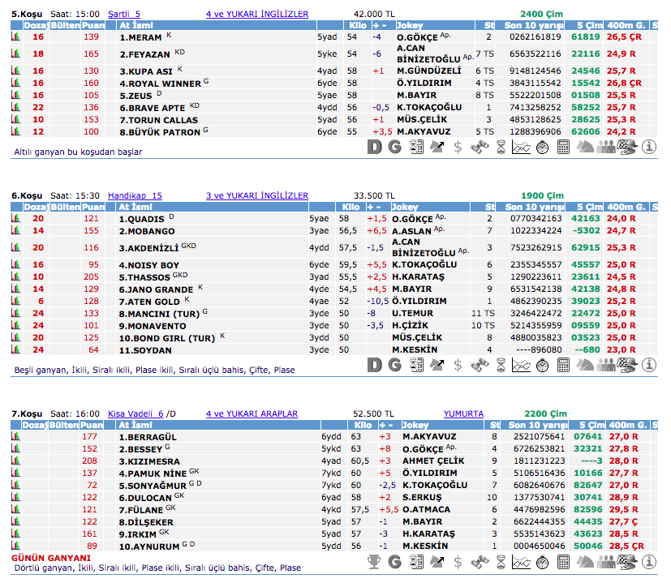Open the calculator icon under race 6
This screenshot has height=587, width=671.
coord(564,365)
